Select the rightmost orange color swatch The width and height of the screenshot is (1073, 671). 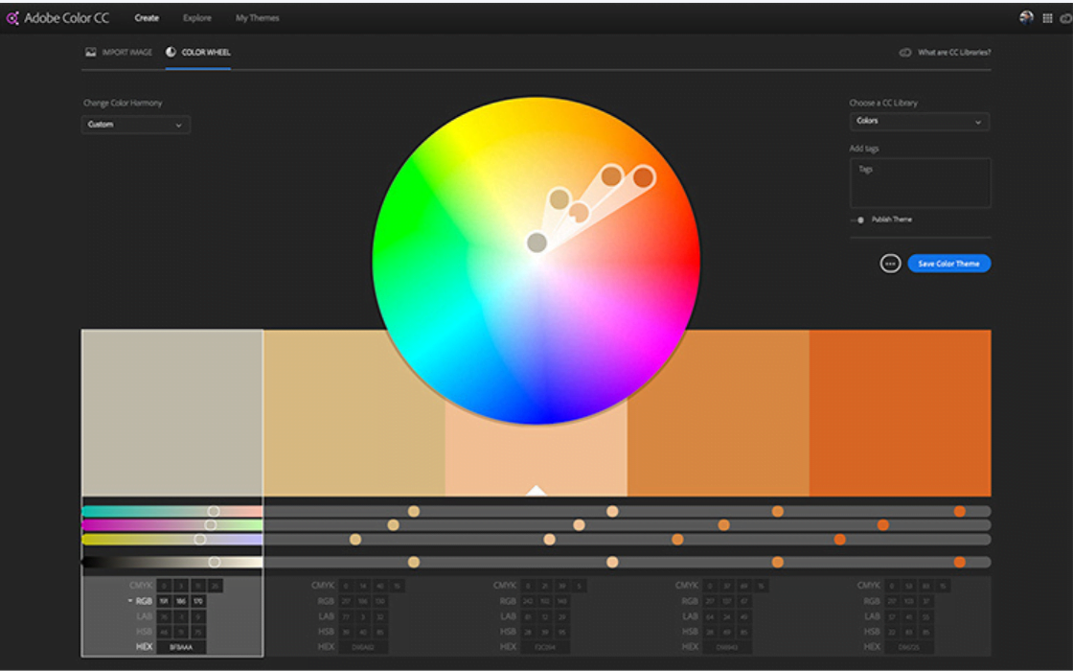pos(901,412)
